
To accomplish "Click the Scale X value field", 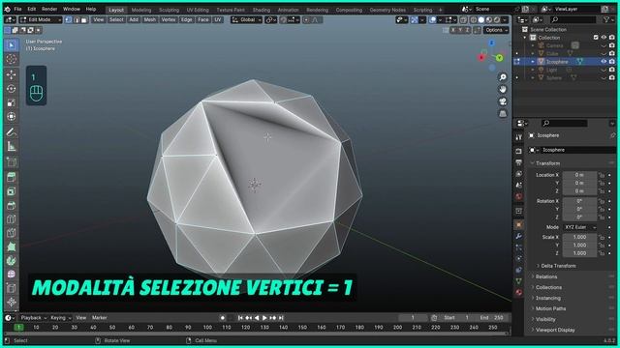I will click(x=579, y=237).
